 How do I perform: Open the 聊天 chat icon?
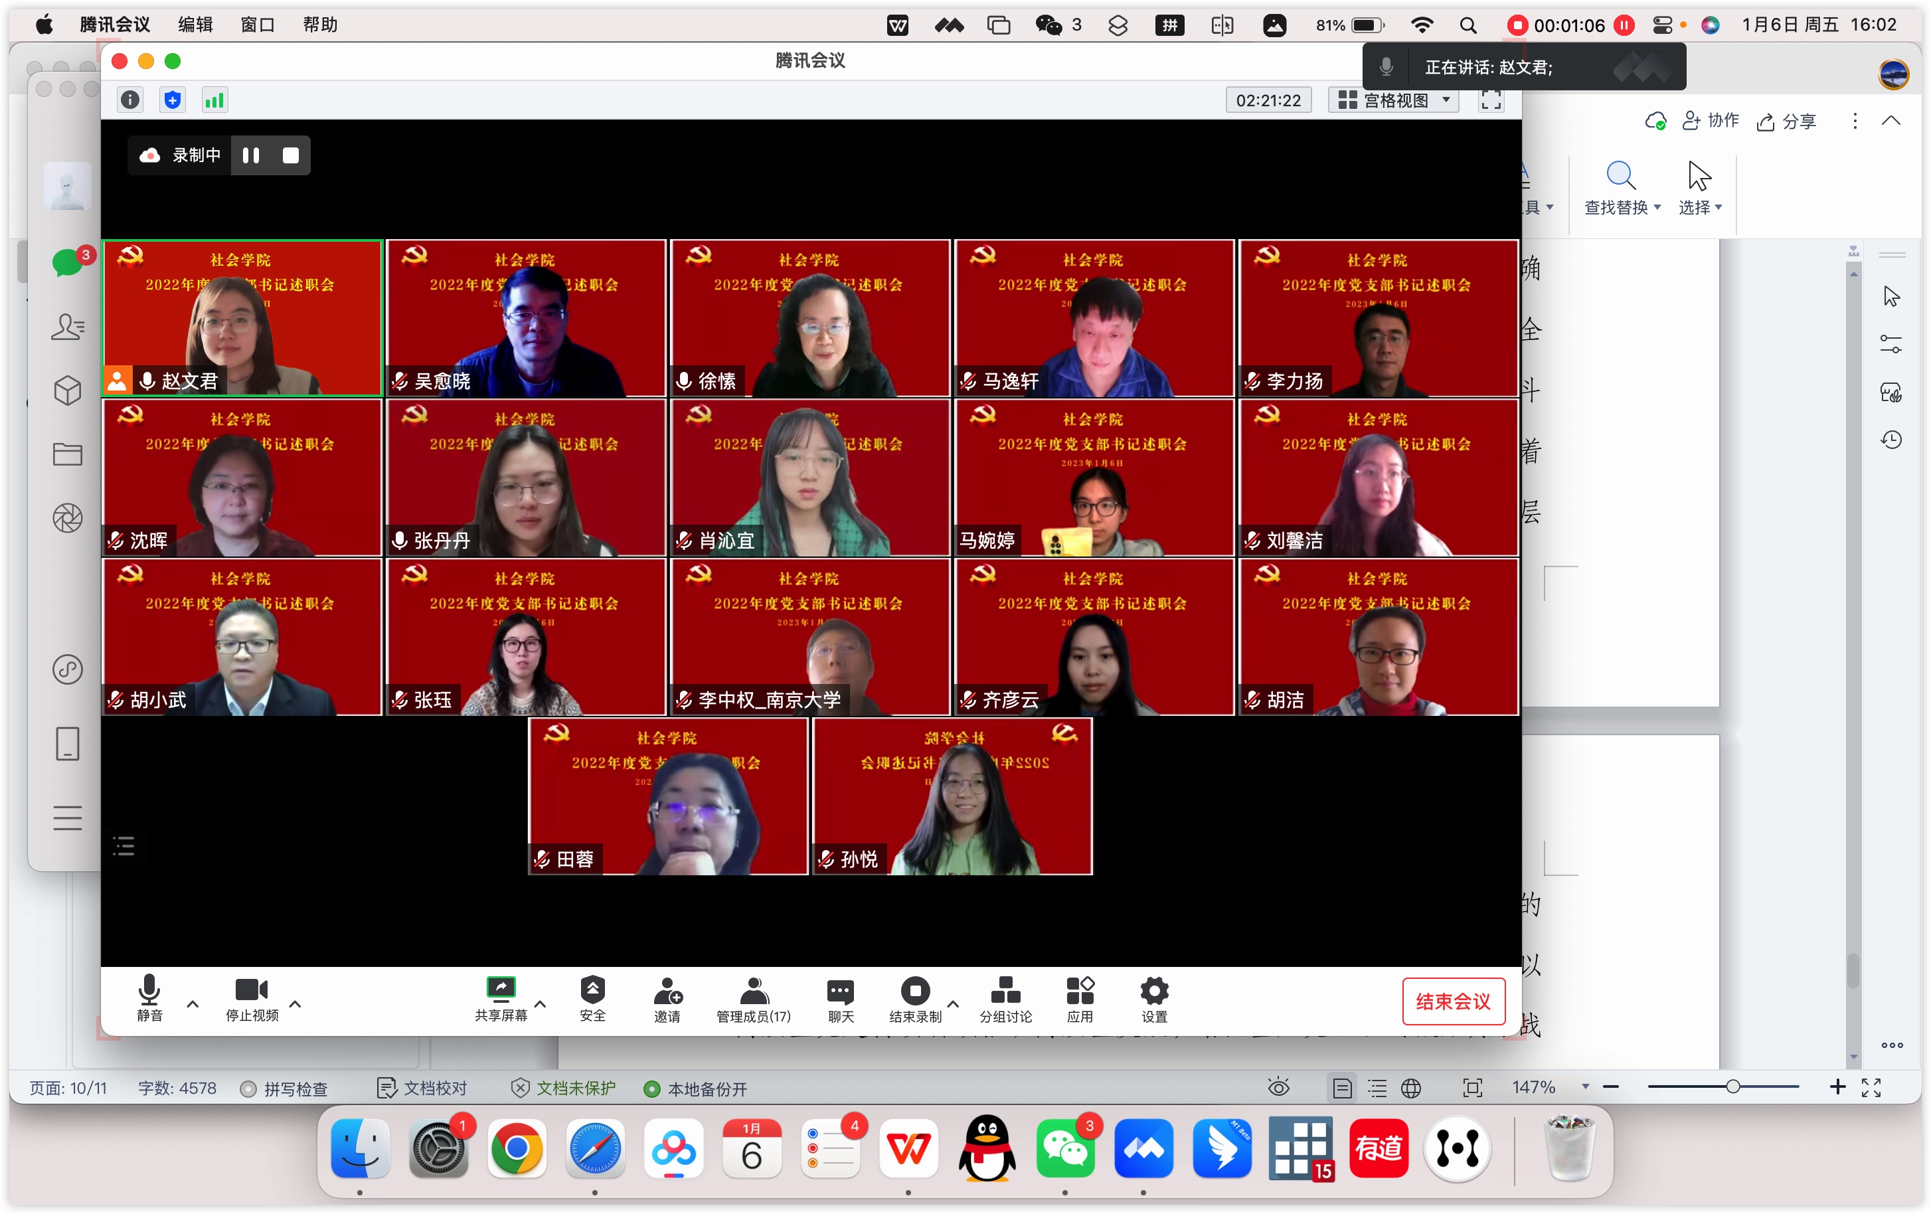839,993
